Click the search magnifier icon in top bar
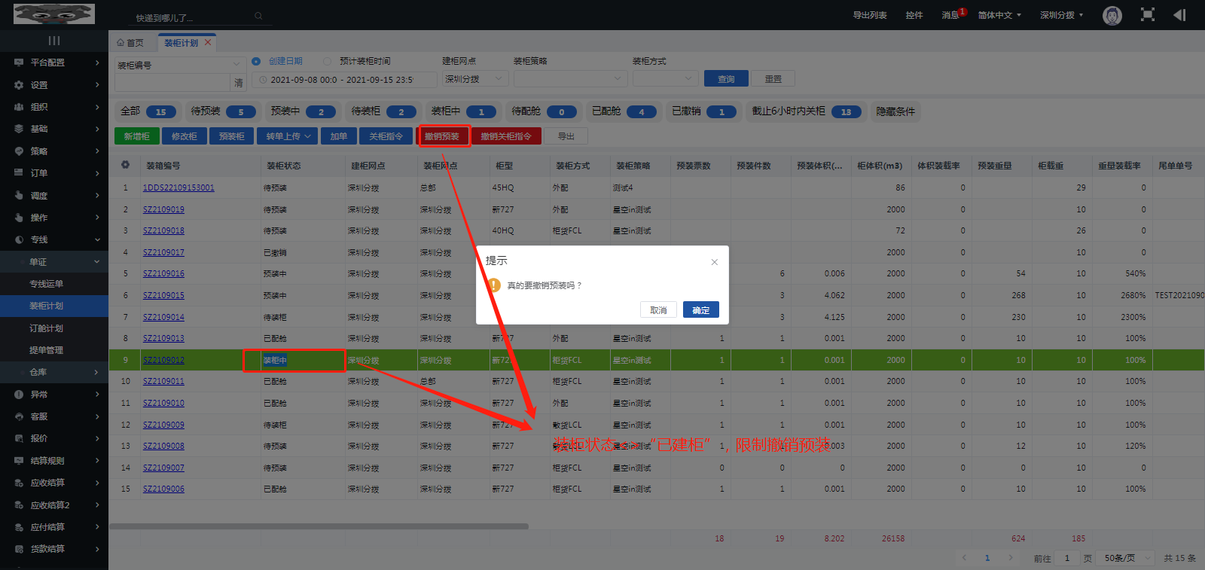The width and height of the screenshot is (1205, 570). click(258, 16)
